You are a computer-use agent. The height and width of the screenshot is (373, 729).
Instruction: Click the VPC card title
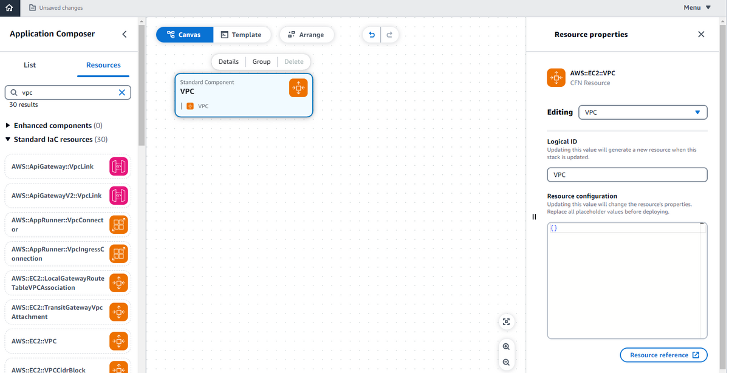pos(187,92)
